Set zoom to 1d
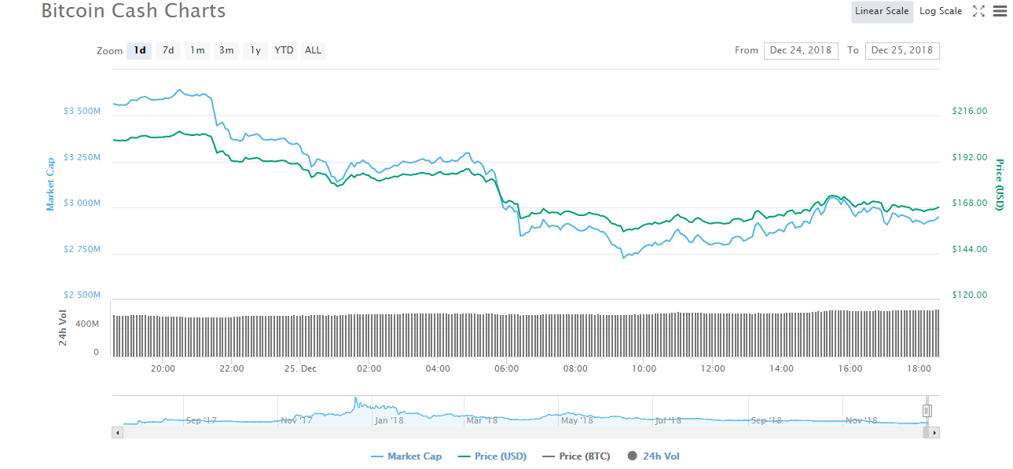This screenshot has width=1013, height=469. [x=140, y=50]
